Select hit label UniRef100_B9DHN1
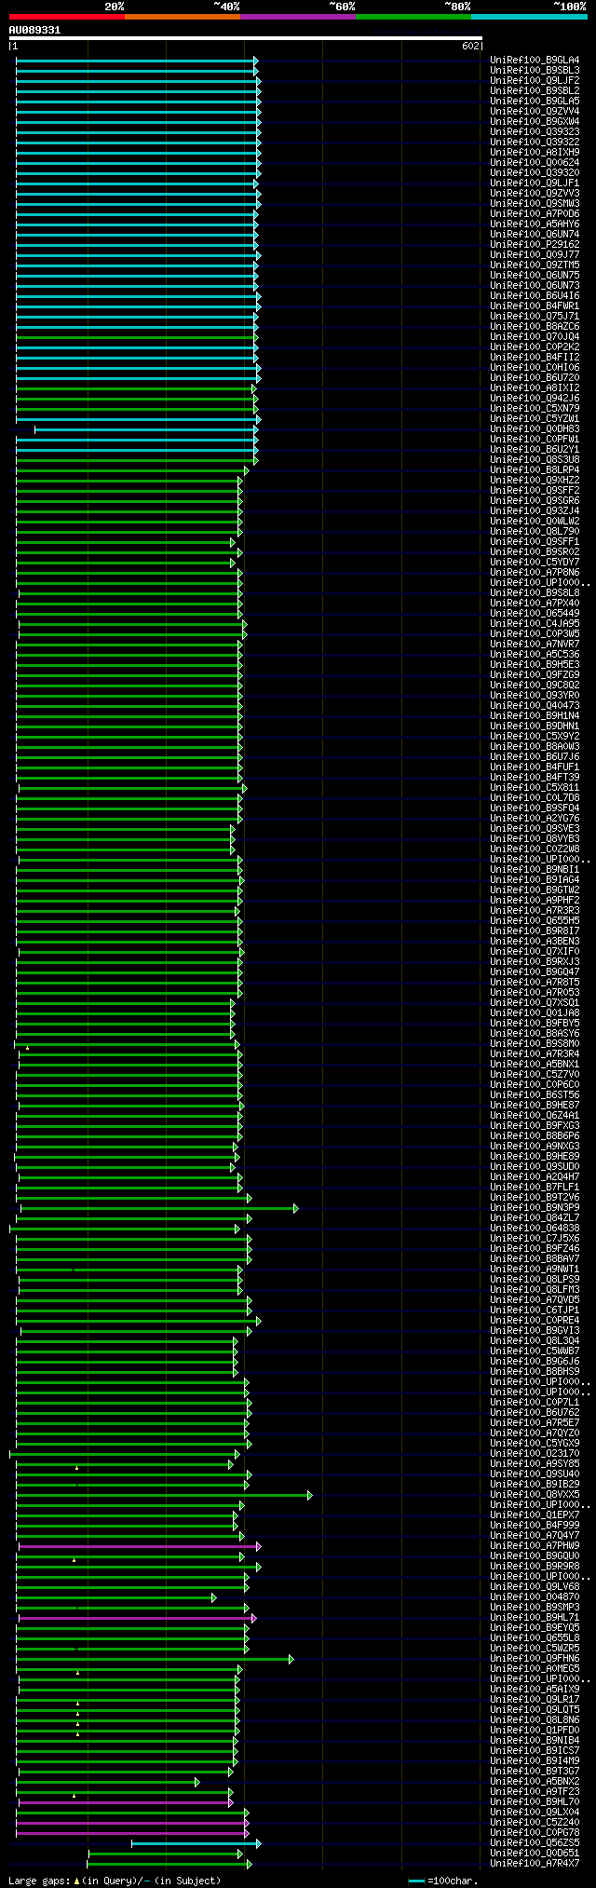 point(535,727)
